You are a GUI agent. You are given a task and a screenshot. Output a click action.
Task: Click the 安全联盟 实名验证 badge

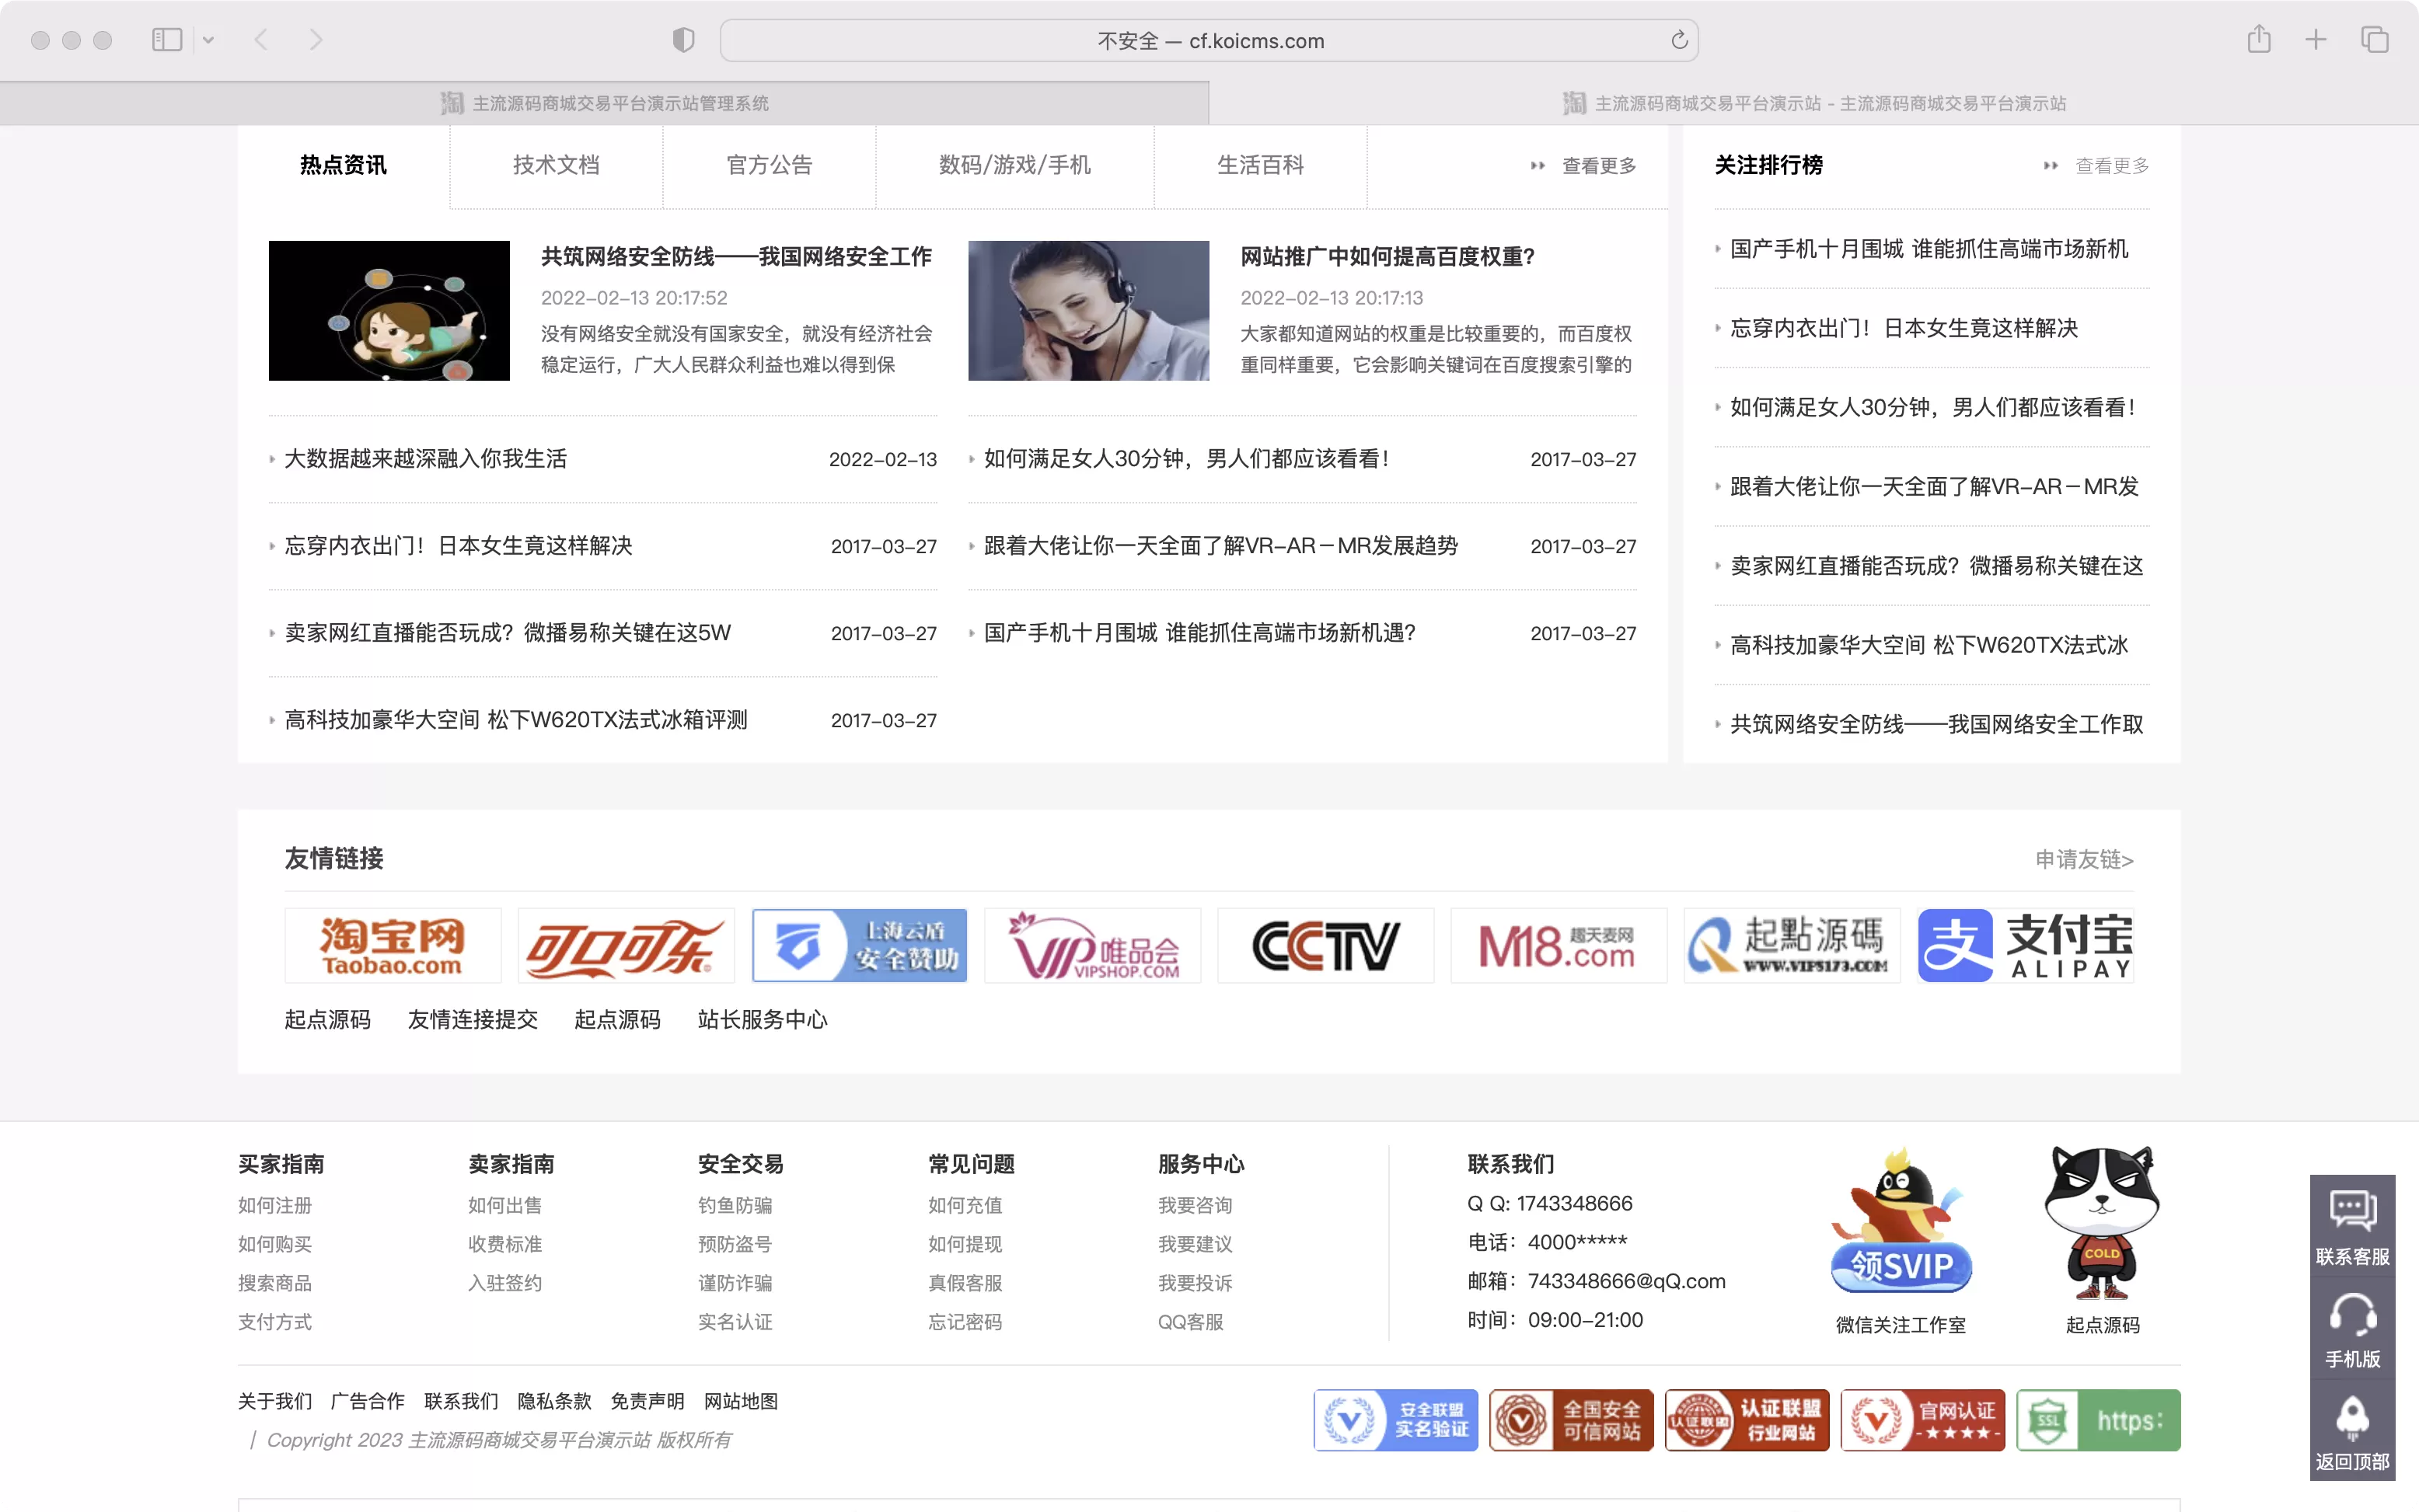point(1395,1420)
